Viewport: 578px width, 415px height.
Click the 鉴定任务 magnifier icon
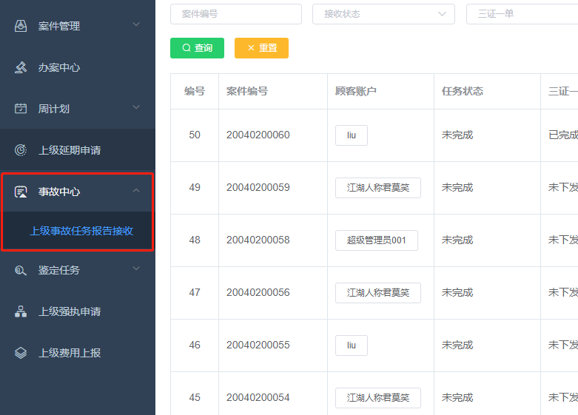pos(21,270)
